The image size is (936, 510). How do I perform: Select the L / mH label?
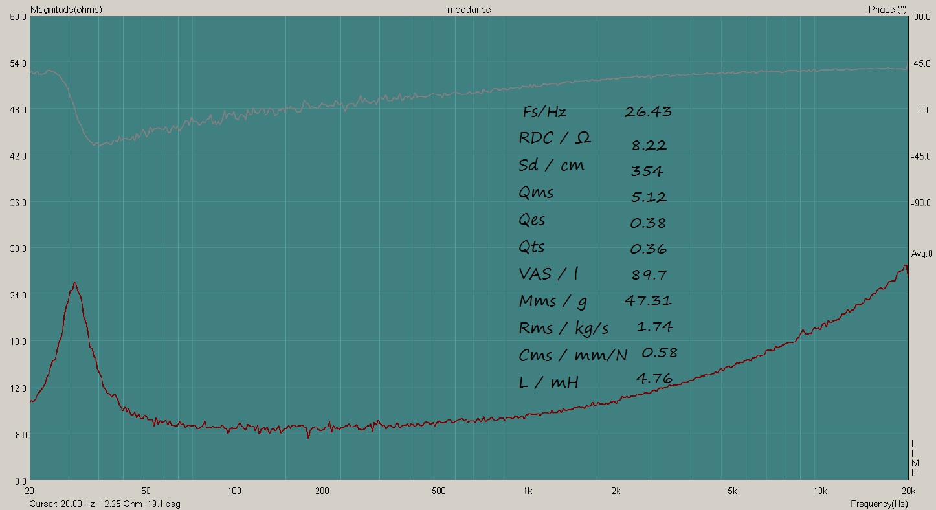548,383
